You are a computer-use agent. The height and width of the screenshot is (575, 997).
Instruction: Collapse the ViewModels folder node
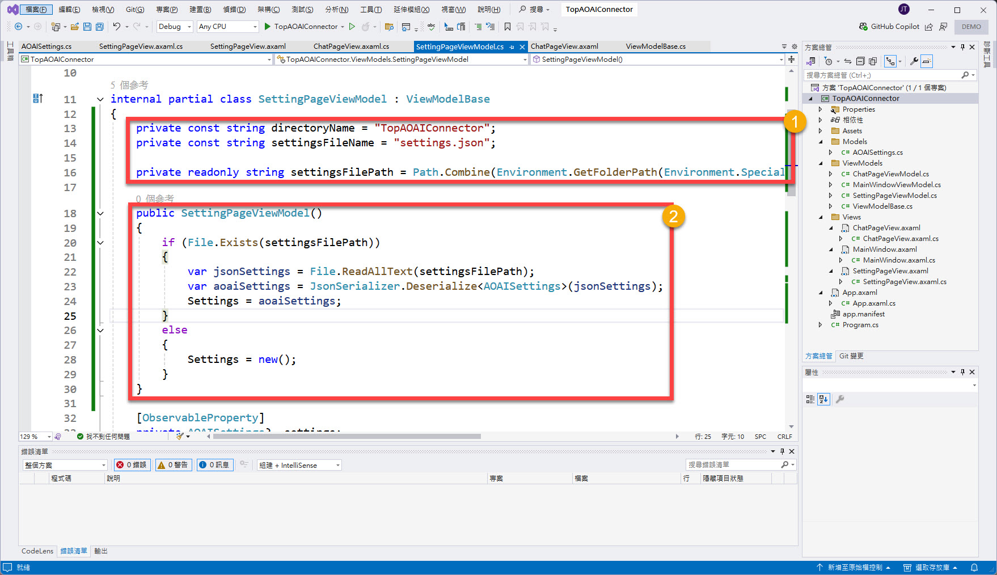[820, 163]
